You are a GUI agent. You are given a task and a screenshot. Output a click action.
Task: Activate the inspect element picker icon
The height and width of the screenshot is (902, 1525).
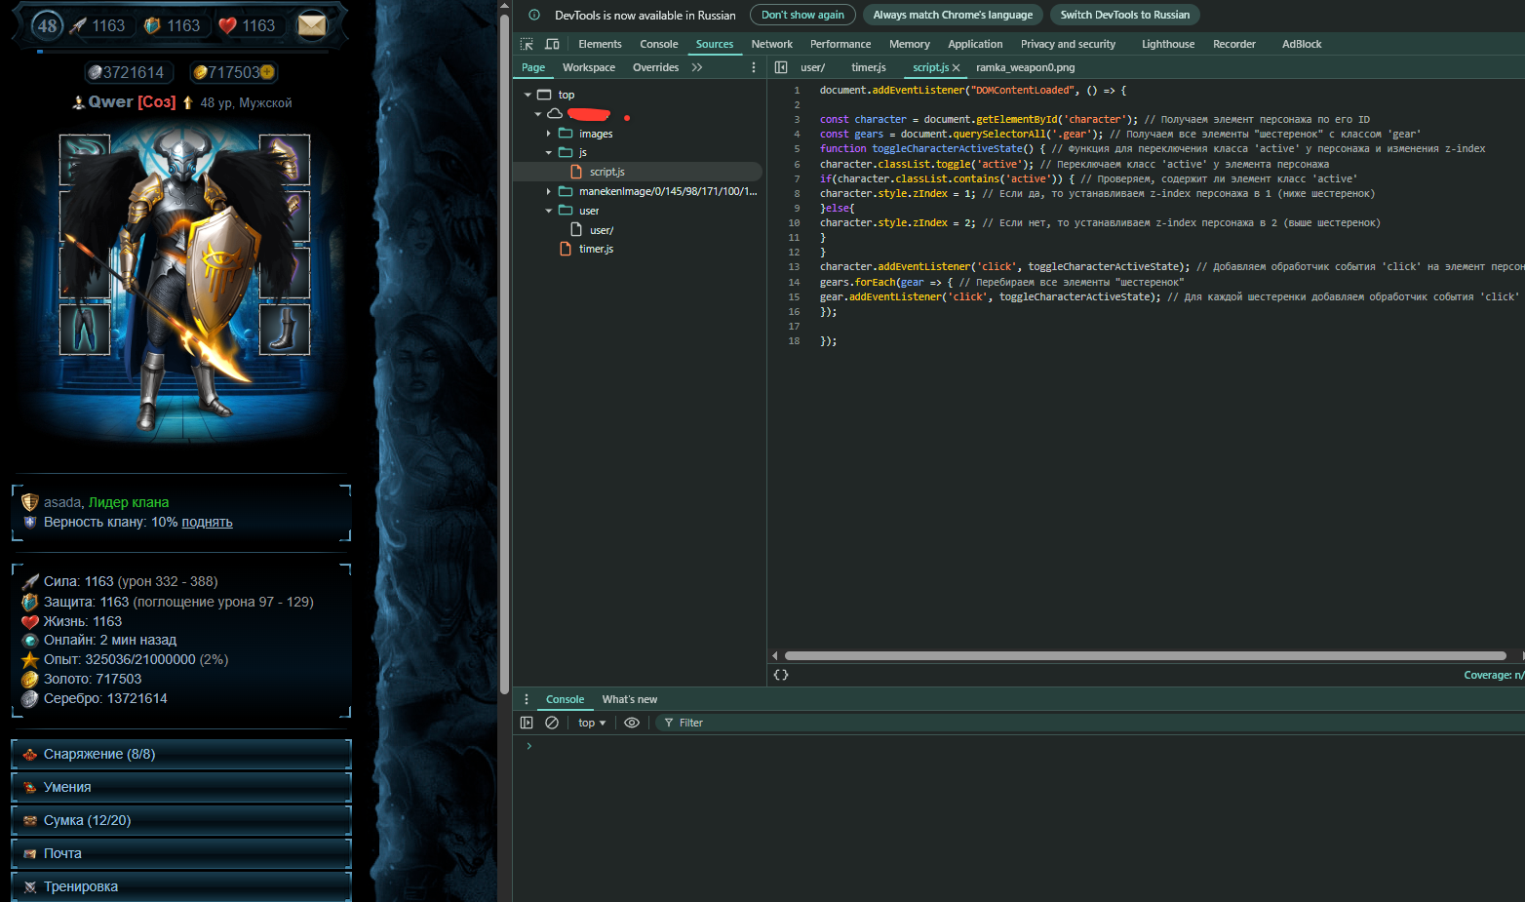click(x=527, y=44)
